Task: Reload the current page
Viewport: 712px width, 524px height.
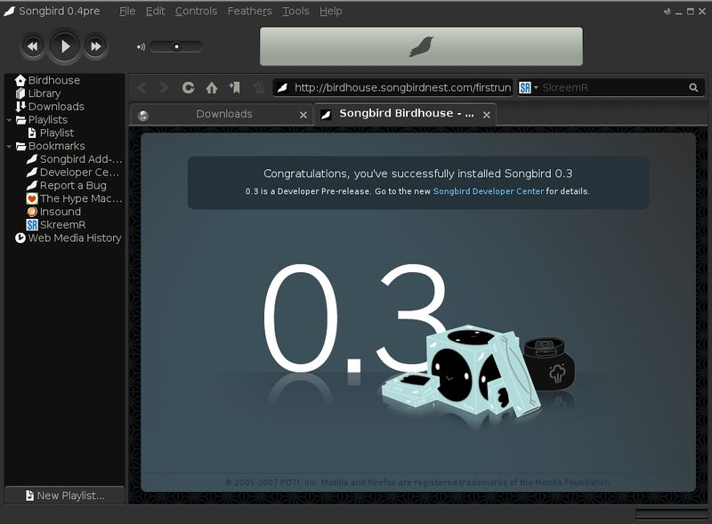Action: point(188,87)
